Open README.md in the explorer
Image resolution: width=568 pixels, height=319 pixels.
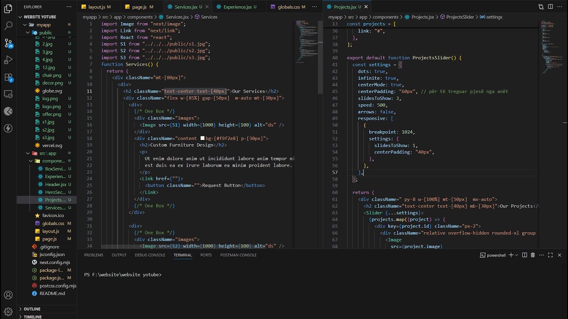[52, 293]
